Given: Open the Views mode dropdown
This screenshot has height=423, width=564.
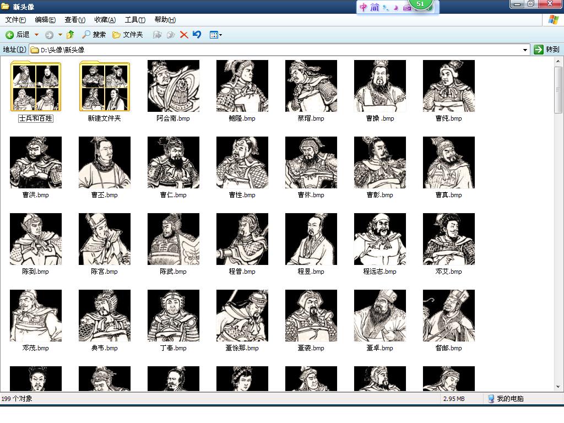Looking at the screenshot, I should coord(215,35).
